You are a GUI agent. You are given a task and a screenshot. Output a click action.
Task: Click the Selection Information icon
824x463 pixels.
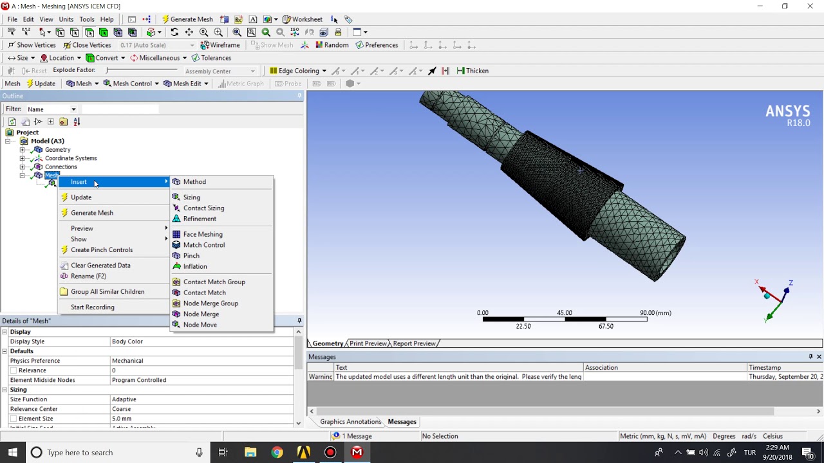tap(334, 19)
